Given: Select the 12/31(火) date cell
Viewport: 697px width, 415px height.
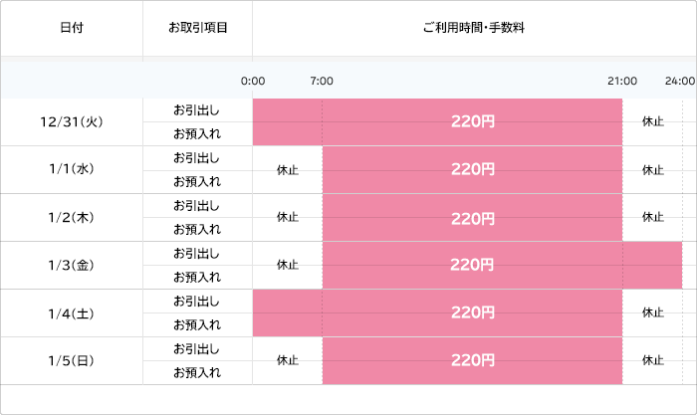Looking at the screenshot, I should click(x=72, y=122).
